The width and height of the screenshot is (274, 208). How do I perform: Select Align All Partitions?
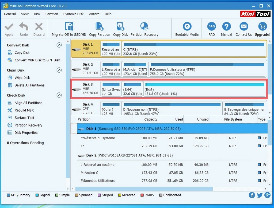click(28, 103)
